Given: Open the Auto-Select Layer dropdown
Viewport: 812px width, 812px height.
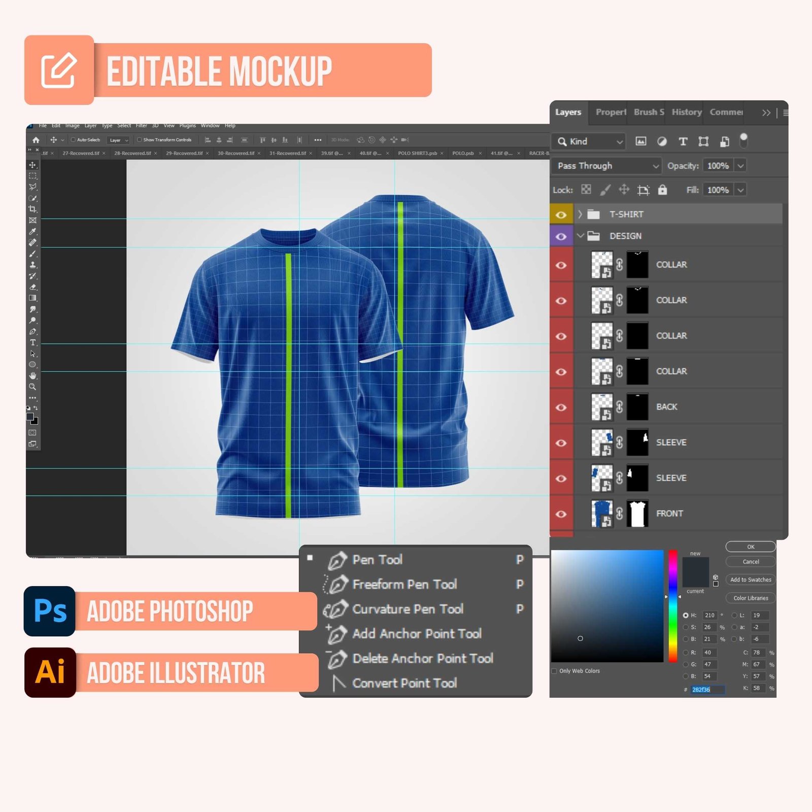Looking at the screenshot, I should [119, 140].
